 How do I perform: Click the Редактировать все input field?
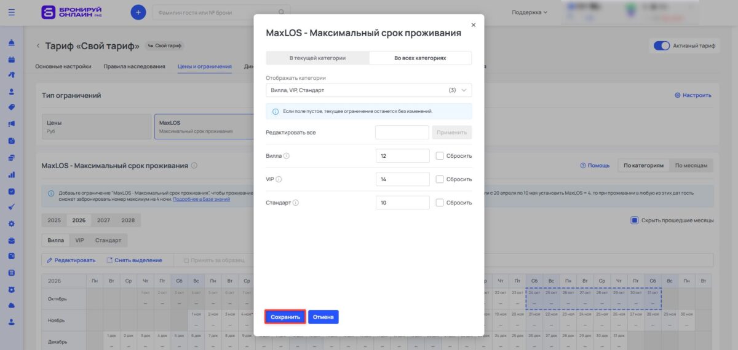(x=402, y=133)
